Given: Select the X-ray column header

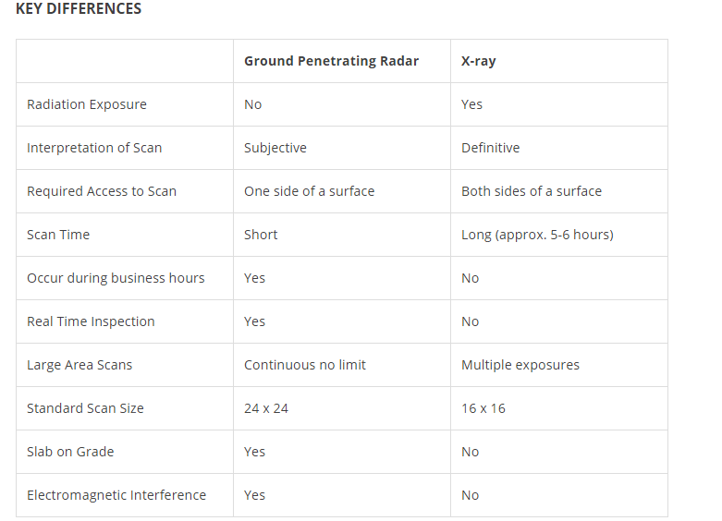Looking at the screenshot, I should tap(479, 61).
